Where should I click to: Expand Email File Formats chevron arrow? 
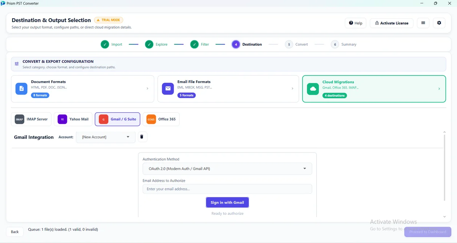[x=292, y=89]
